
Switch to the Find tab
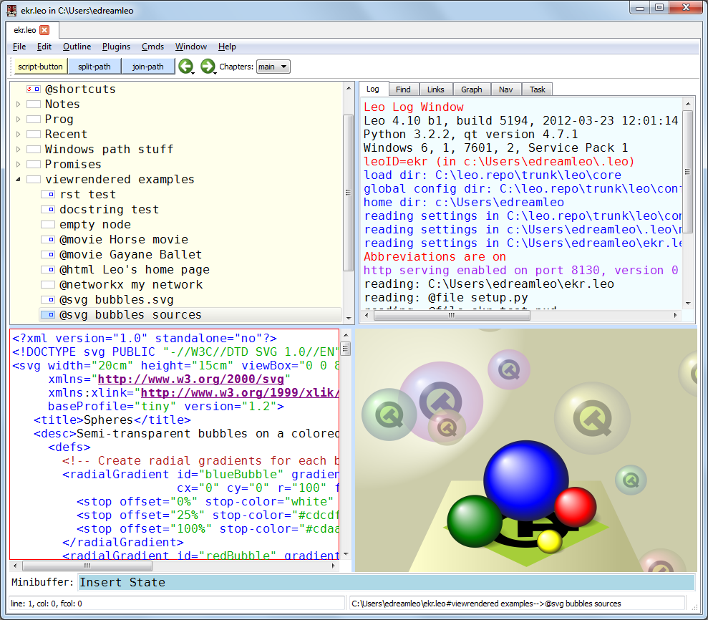[x=403, y=89]
